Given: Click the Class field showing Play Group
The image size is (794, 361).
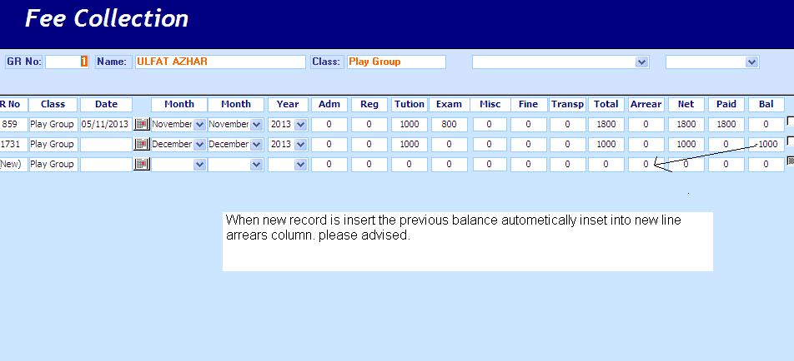Looking at the screenshot, I should 396,62.
